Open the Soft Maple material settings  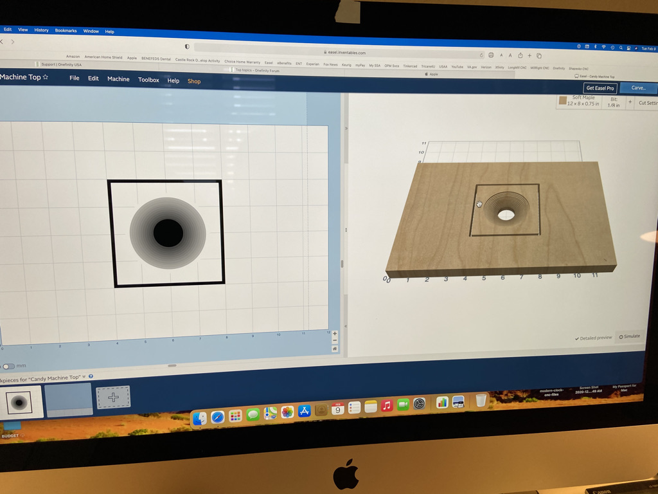coord(579,101)
